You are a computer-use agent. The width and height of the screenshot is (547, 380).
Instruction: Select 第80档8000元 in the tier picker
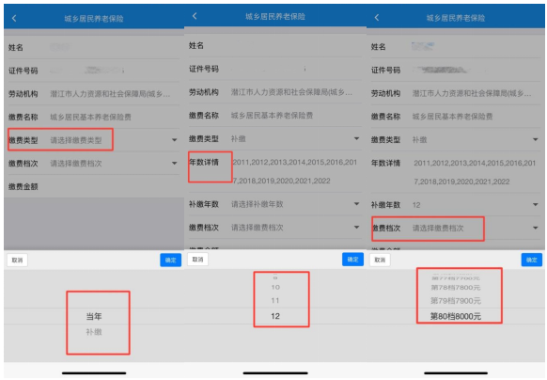[x=456, y=316]
